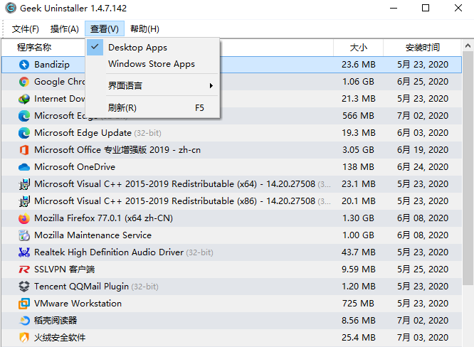
Task: Select Microsoft OneDrive entry
Action: point(231,167)
